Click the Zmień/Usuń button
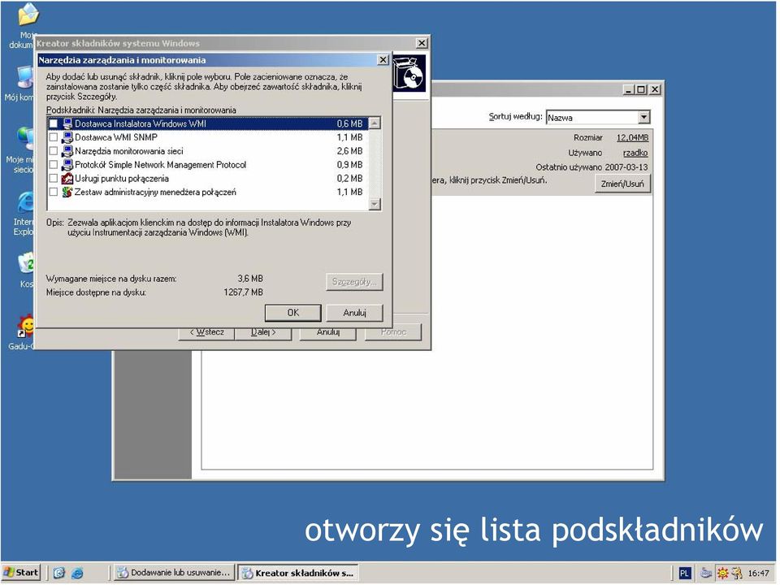This screenshot has width=780, height=585. (x=622, y=184)
